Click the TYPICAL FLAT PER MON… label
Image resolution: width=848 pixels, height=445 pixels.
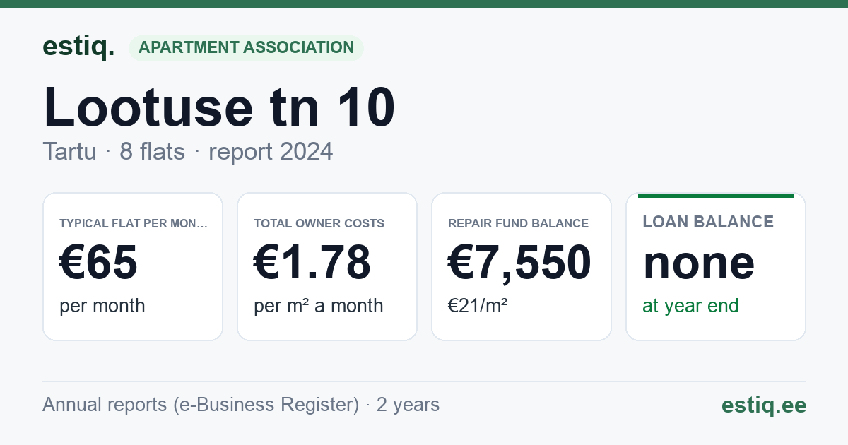click(x=134, y=223)
